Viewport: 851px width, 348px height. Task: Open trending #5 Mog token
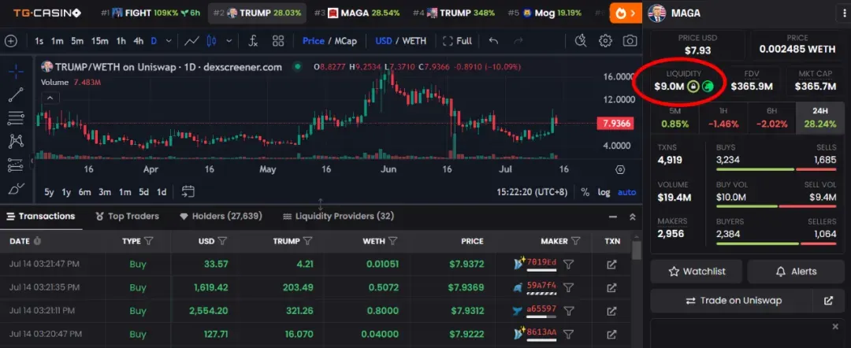click(545, 13)
